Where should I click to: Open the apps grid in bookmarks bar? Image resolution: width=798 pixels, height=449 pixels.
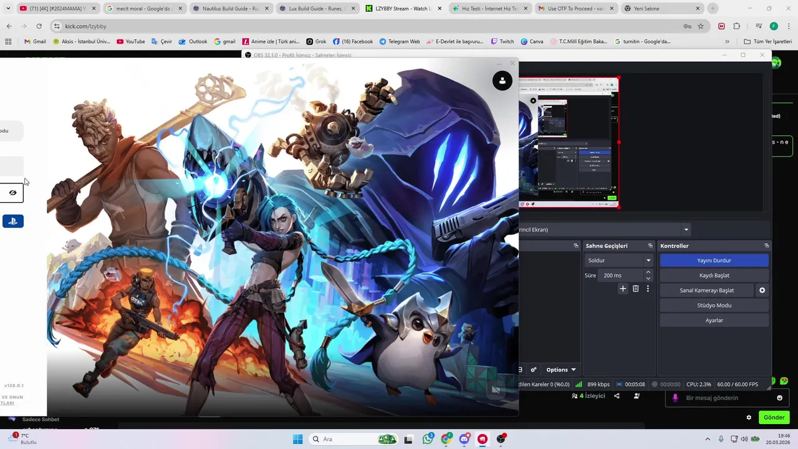click(x=8, y=42)
